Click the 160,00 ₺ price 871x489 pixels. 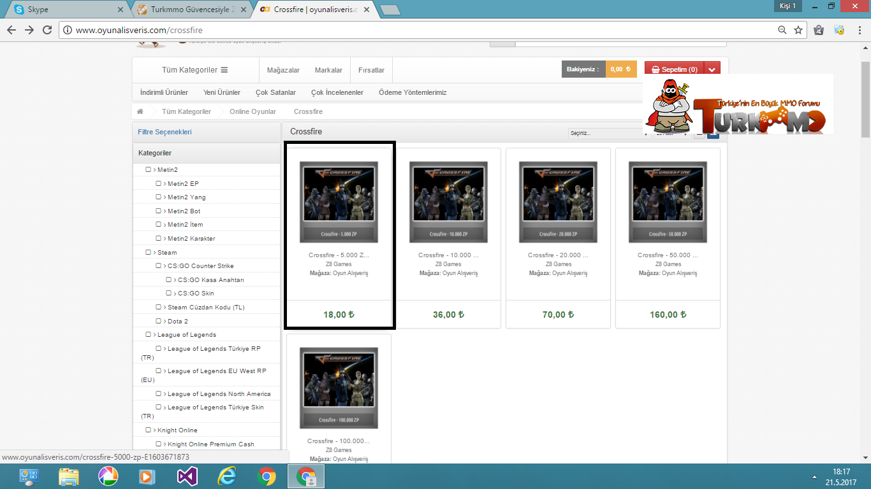point(668,315)
